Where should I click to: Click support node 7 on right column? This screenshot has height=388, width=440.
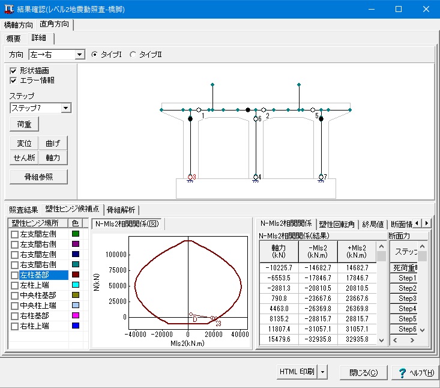321,177
